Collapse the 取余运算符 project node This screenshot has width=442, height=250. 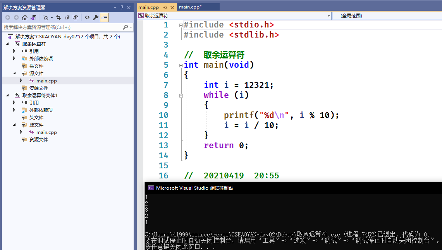click(8, 44)
